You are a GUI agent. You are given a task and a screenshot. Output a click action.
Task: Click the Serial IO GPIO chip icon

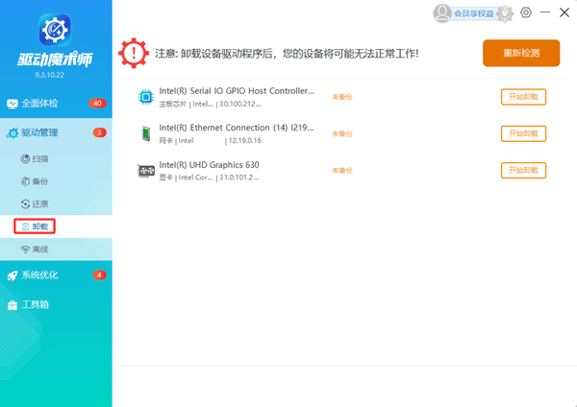146,96
